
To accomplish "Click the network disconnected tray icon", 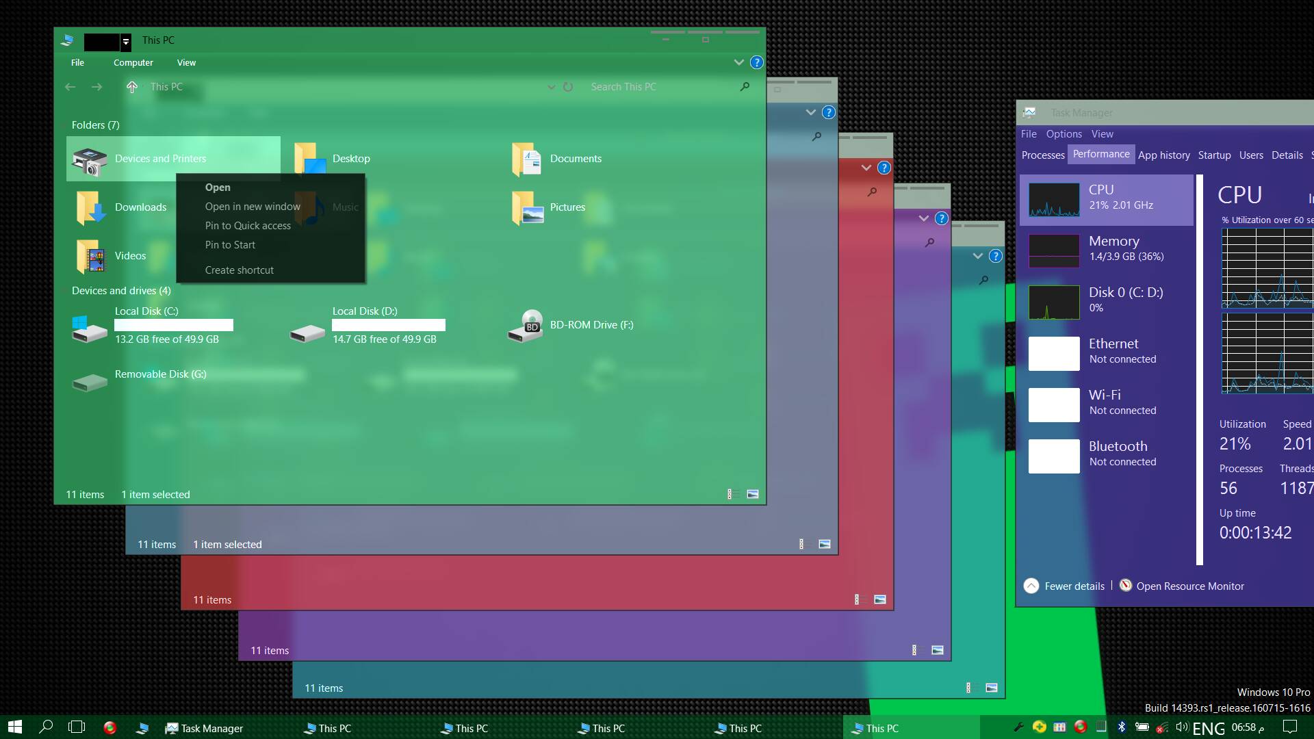I will [1161, 727].
